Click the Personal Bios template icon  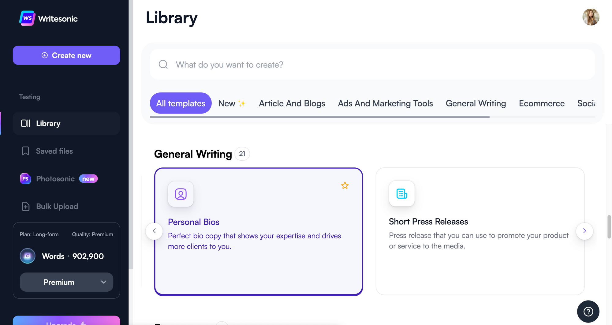(181, 194)
